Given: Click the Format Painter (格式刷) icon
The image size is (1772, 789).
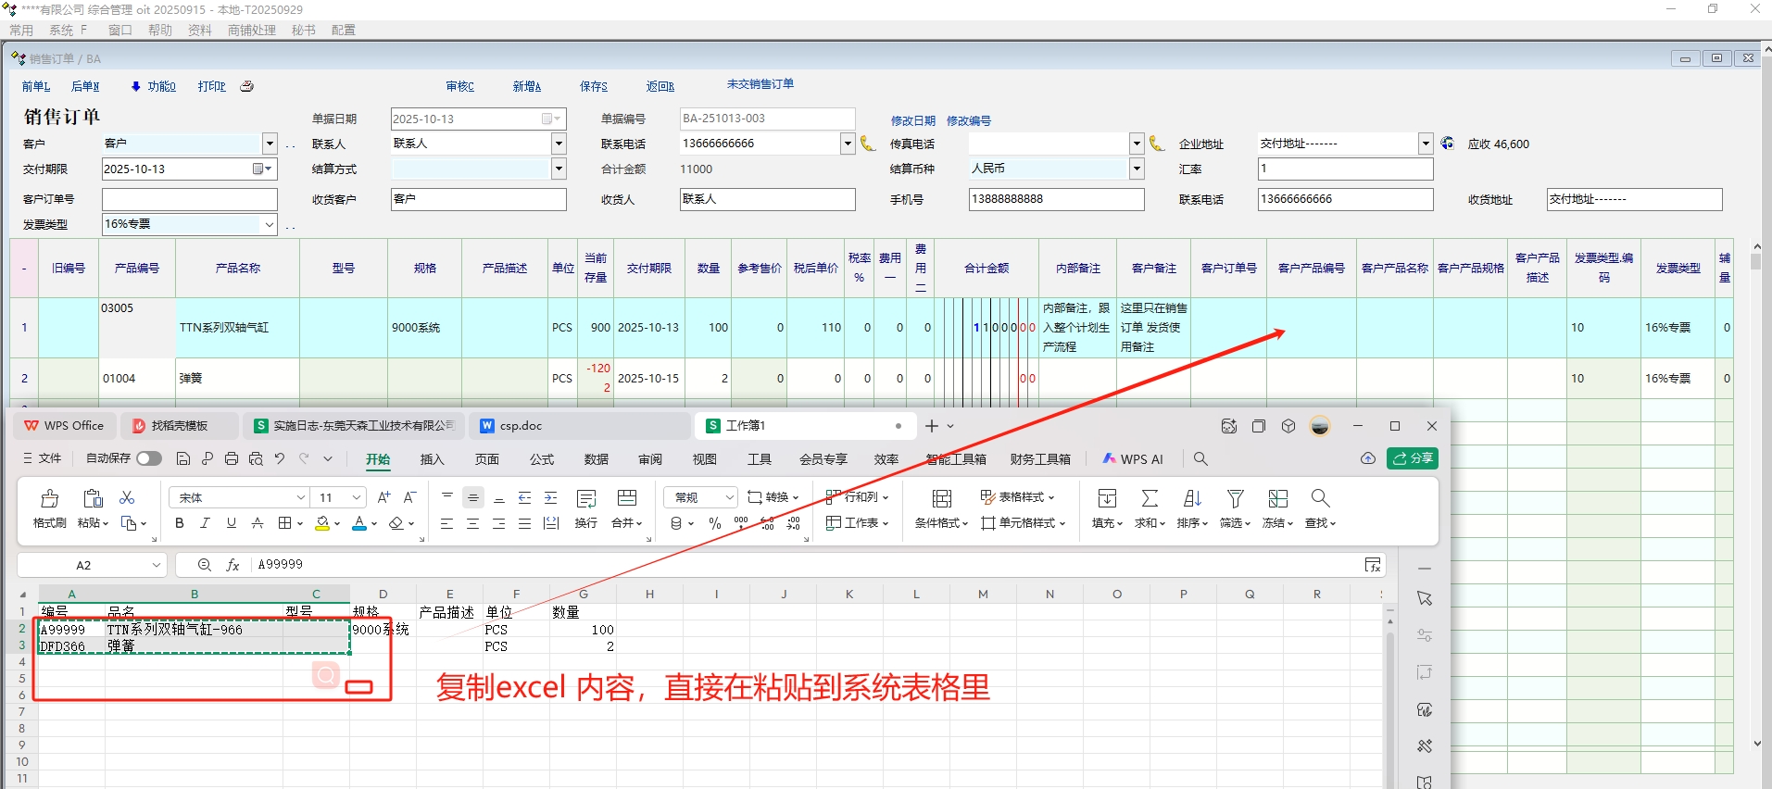Looking at the screenshot, I should (50, 499).
